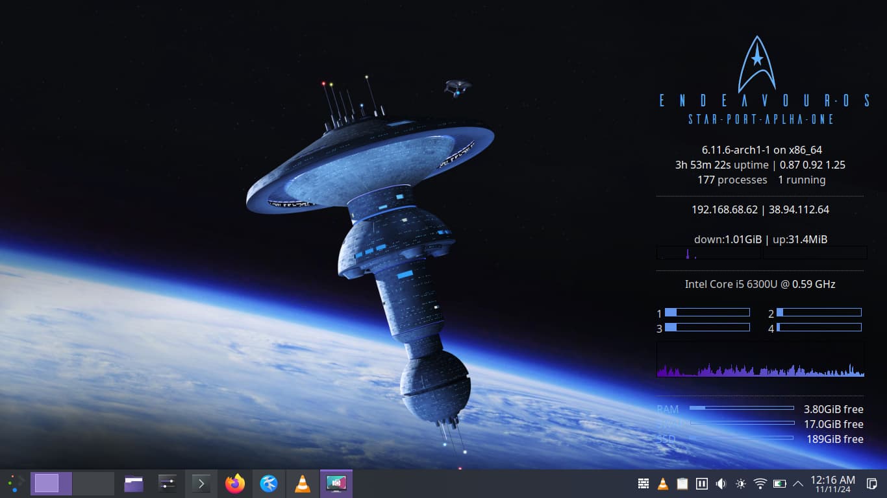Click the ENDEAVOUR-OS title text

pos(765,101)
